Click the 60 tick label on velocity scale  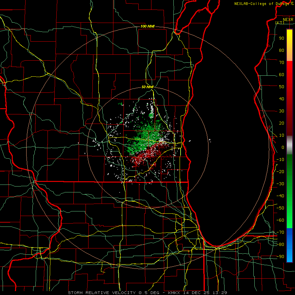pos(282,74)
